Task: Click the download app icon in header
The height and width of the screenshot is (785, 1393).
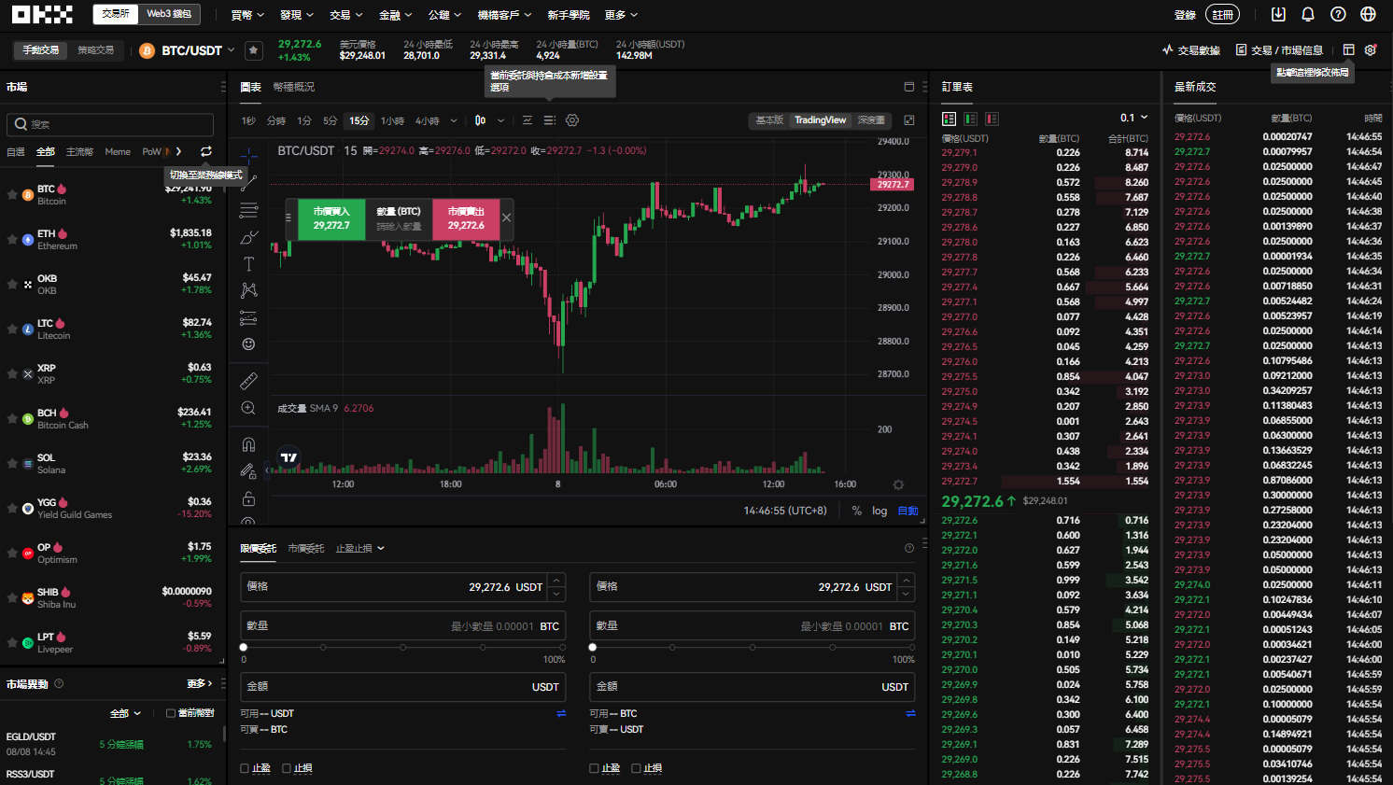Action: coord(1278,14)
